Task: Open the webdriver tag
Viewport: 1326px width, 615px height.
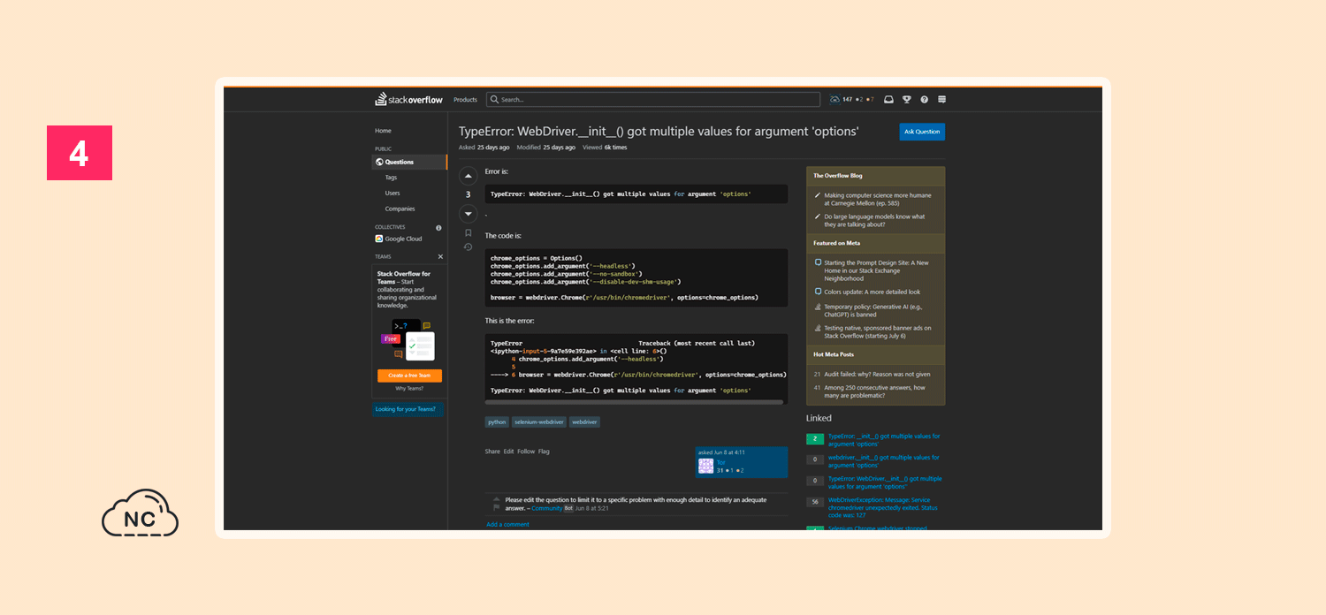Action: 584,422
